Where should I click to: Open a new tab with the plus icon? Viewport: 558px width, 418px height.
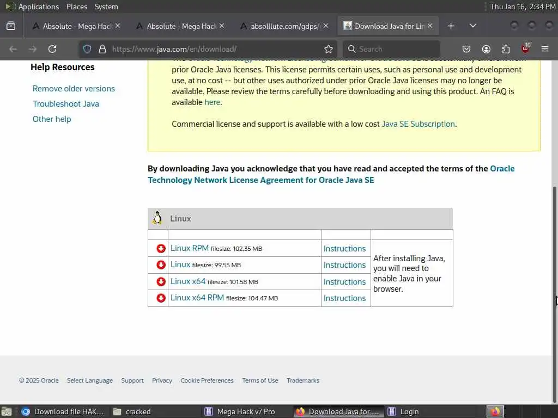coord(451,26)
